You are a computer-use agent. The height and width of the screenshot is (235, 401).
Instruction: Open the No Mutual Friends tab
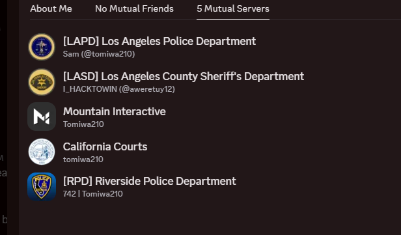134,8
